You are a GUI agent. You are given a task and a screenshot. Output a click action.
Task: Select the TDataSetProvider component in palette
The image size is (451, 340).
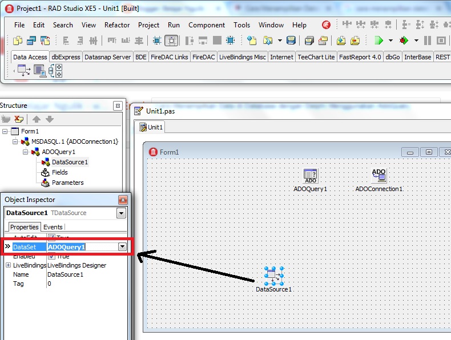pyautogui.click(x=55, y=71)
